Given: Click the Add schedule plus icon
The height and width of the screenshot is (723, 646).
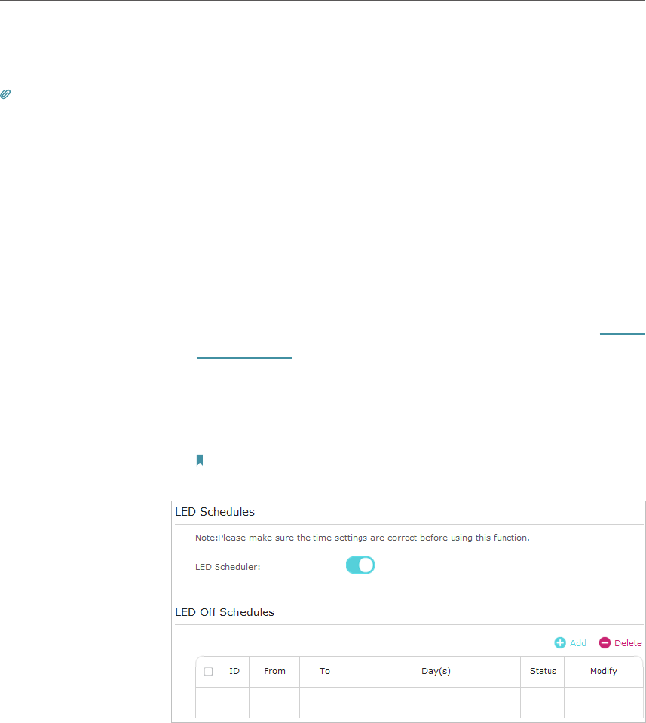Looking at the screenshot, I should (x=560, y=643).
